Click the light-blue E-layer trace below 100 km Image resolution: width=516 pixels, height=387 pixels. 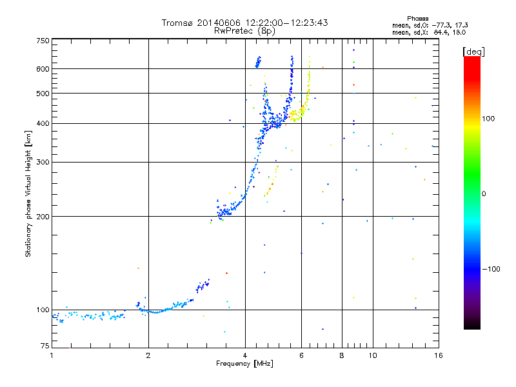pos(89,317)
